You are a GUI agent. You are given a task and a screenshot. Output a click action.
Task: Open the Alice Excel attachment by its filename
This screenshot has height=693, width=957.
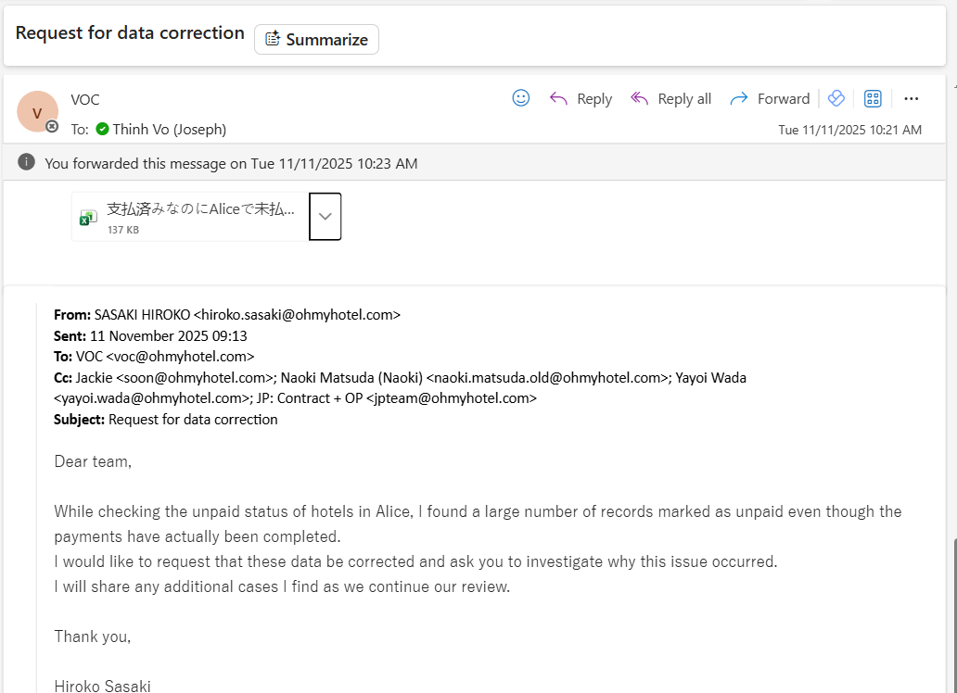pyautogui.click(x=200, y=209)
